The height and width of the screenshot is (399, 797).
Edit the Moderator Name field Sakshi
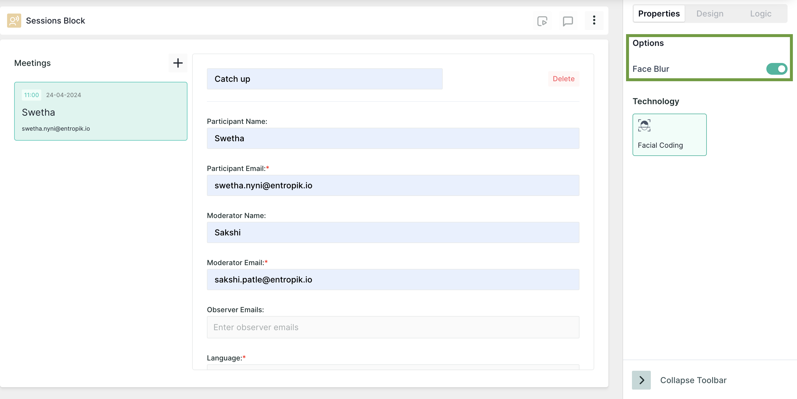(393, 232)
